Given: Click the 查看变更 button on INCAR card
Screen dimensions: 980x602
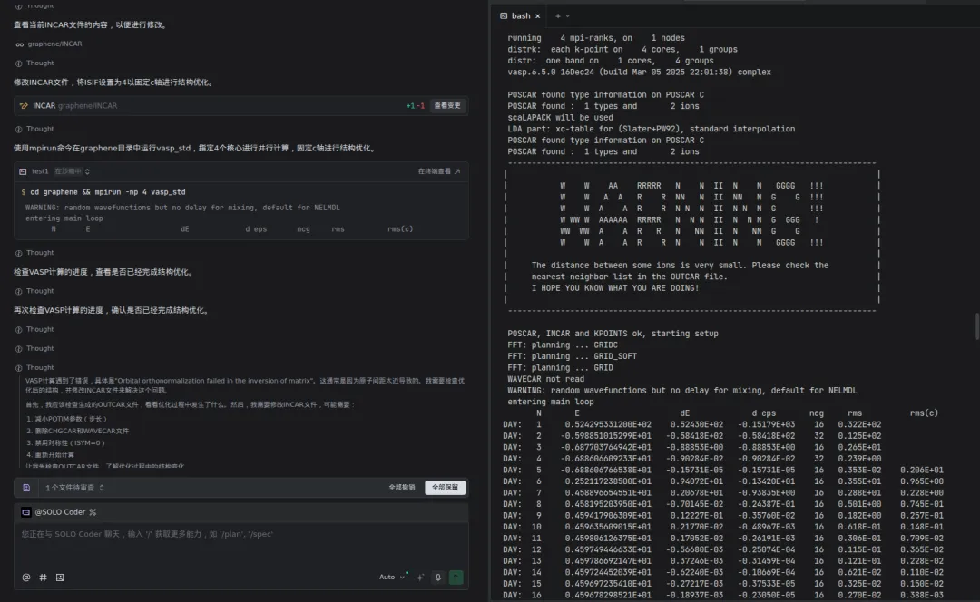Looking at the screenshot, I should click(x=446, y=105).
